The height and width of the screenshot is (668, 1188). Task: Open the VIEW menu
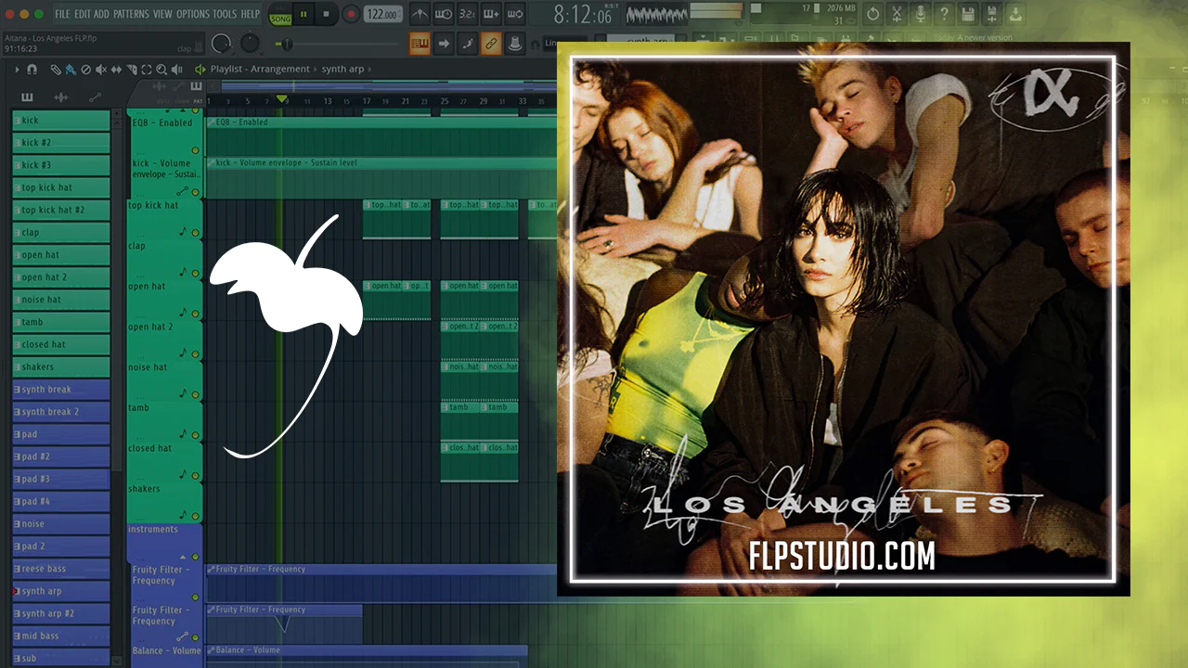pos(162,14)
